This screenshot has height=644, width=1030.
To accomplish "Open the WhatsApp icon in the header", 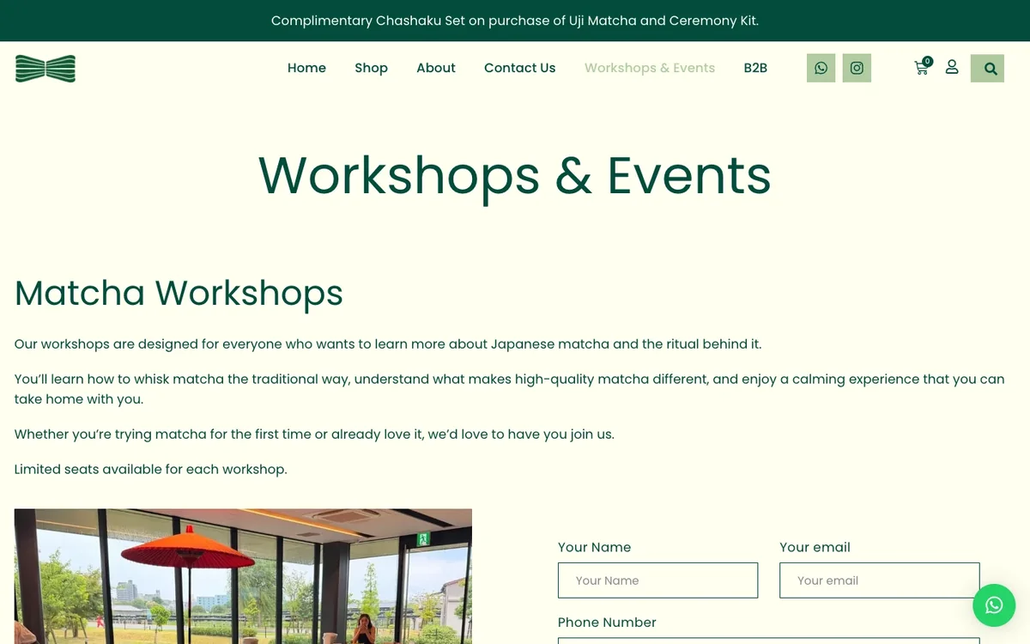I will (821, 68).
